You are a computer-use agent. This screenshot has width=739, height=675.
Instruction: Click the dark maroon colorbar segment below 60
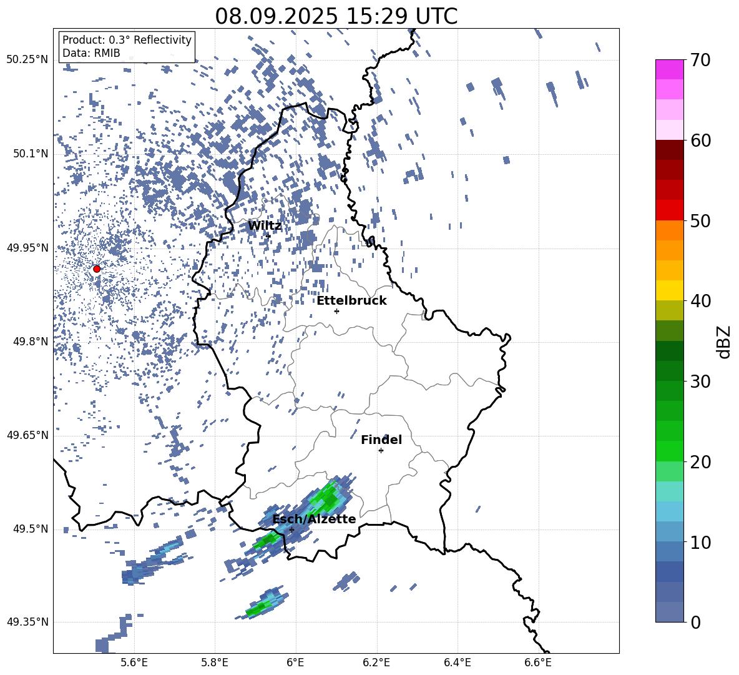669,150
